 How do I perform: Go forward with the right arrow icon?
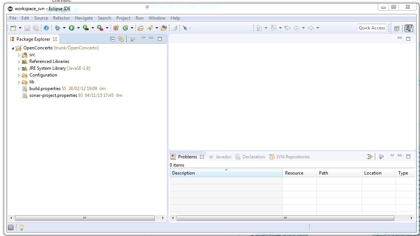click(x=311, y=28)
